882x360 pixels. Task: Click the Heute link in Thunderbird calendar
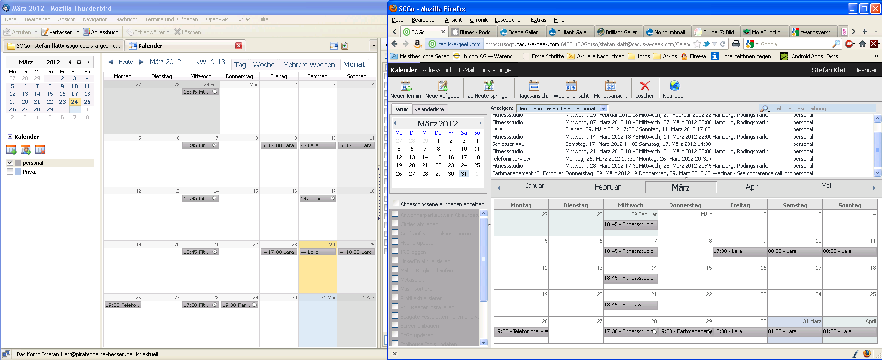125,62
